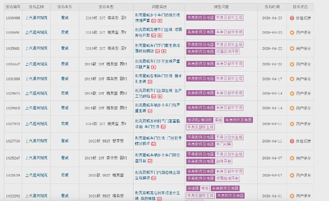Click the 典型问题 column header
The width and height of the screenshot is (329, 201).
[221, 7]
